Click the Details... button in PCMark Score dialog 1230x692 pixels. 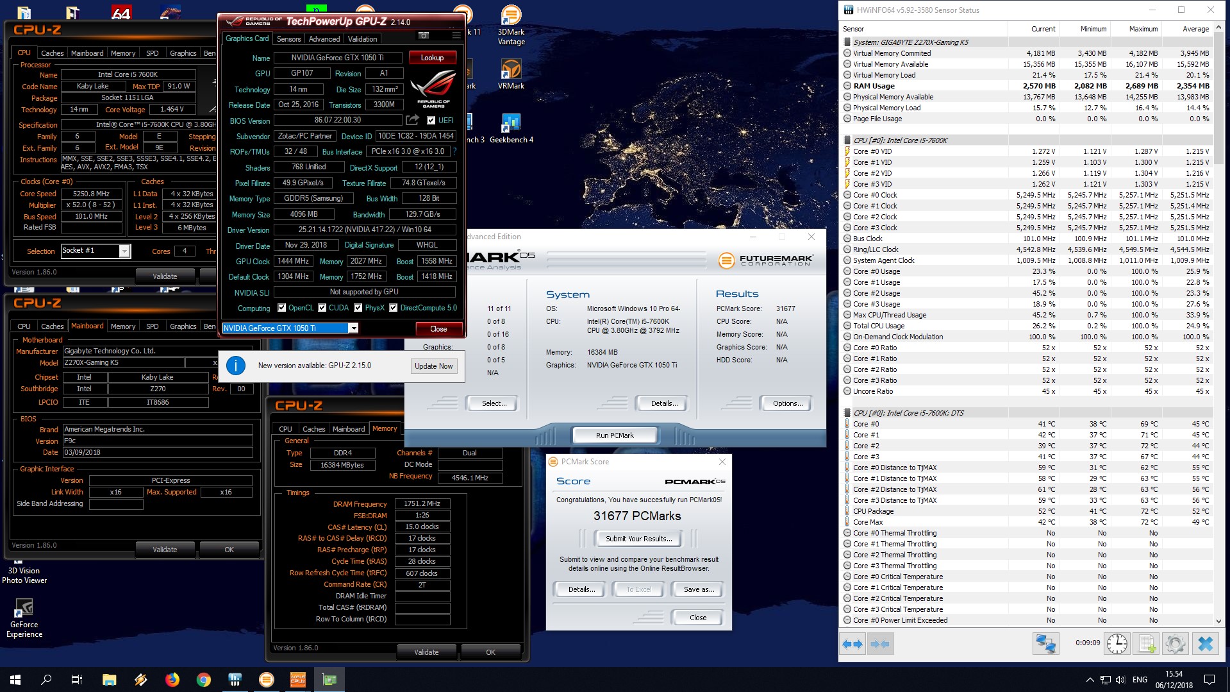point(581,589)
